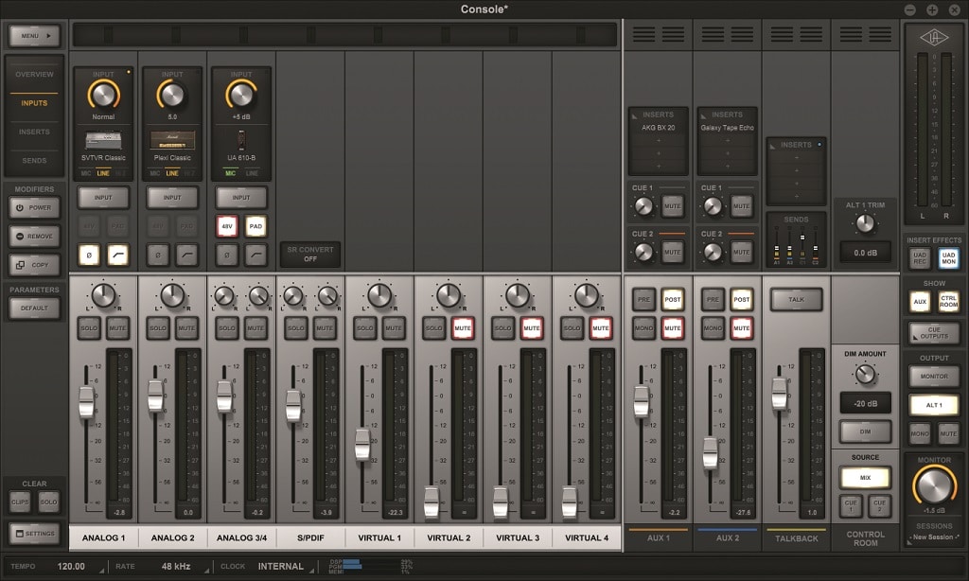This screenshot has width=969, height=581.
Task: Toggle phase invert on Analog 3/4
Action: 227,255
